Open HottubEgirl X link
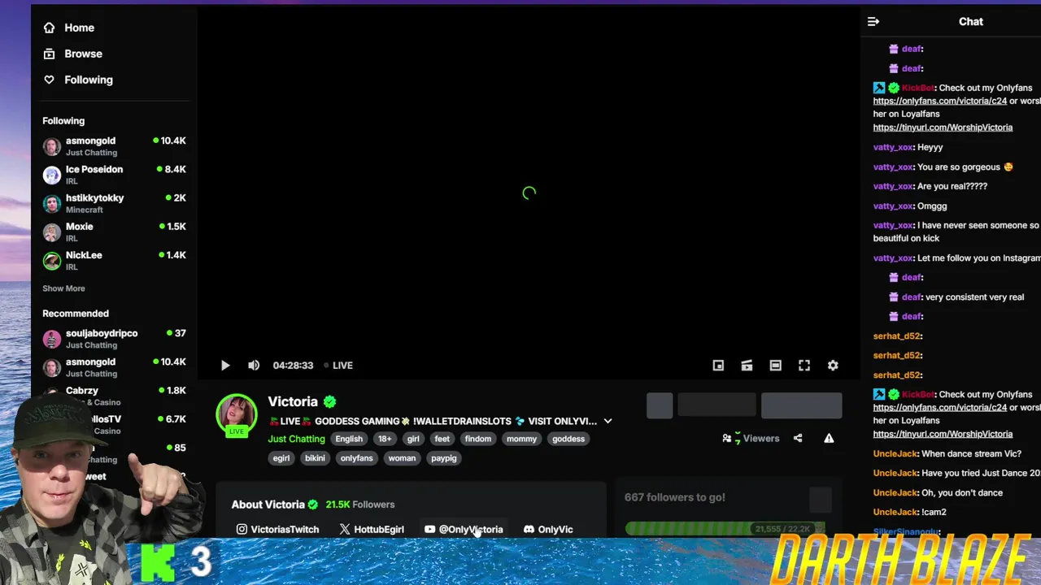This screenshot has height=585, width=1041. (x=372, y=529)
